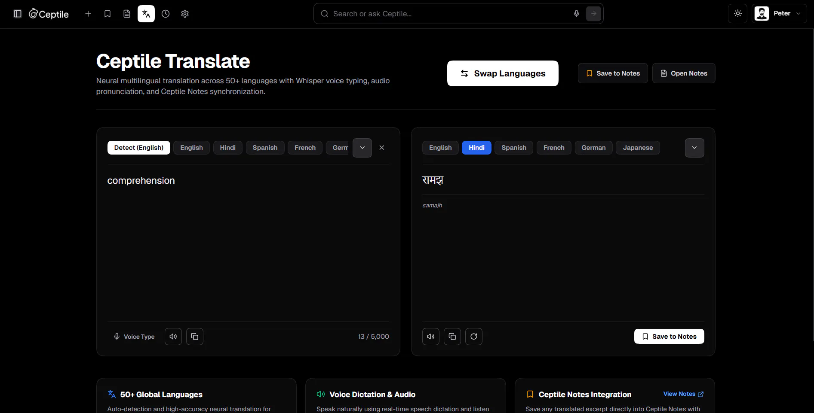Image resolution: width=814 pixels, height=413 pixels.
Task: Open View Notes link
Action: (683, 394)
